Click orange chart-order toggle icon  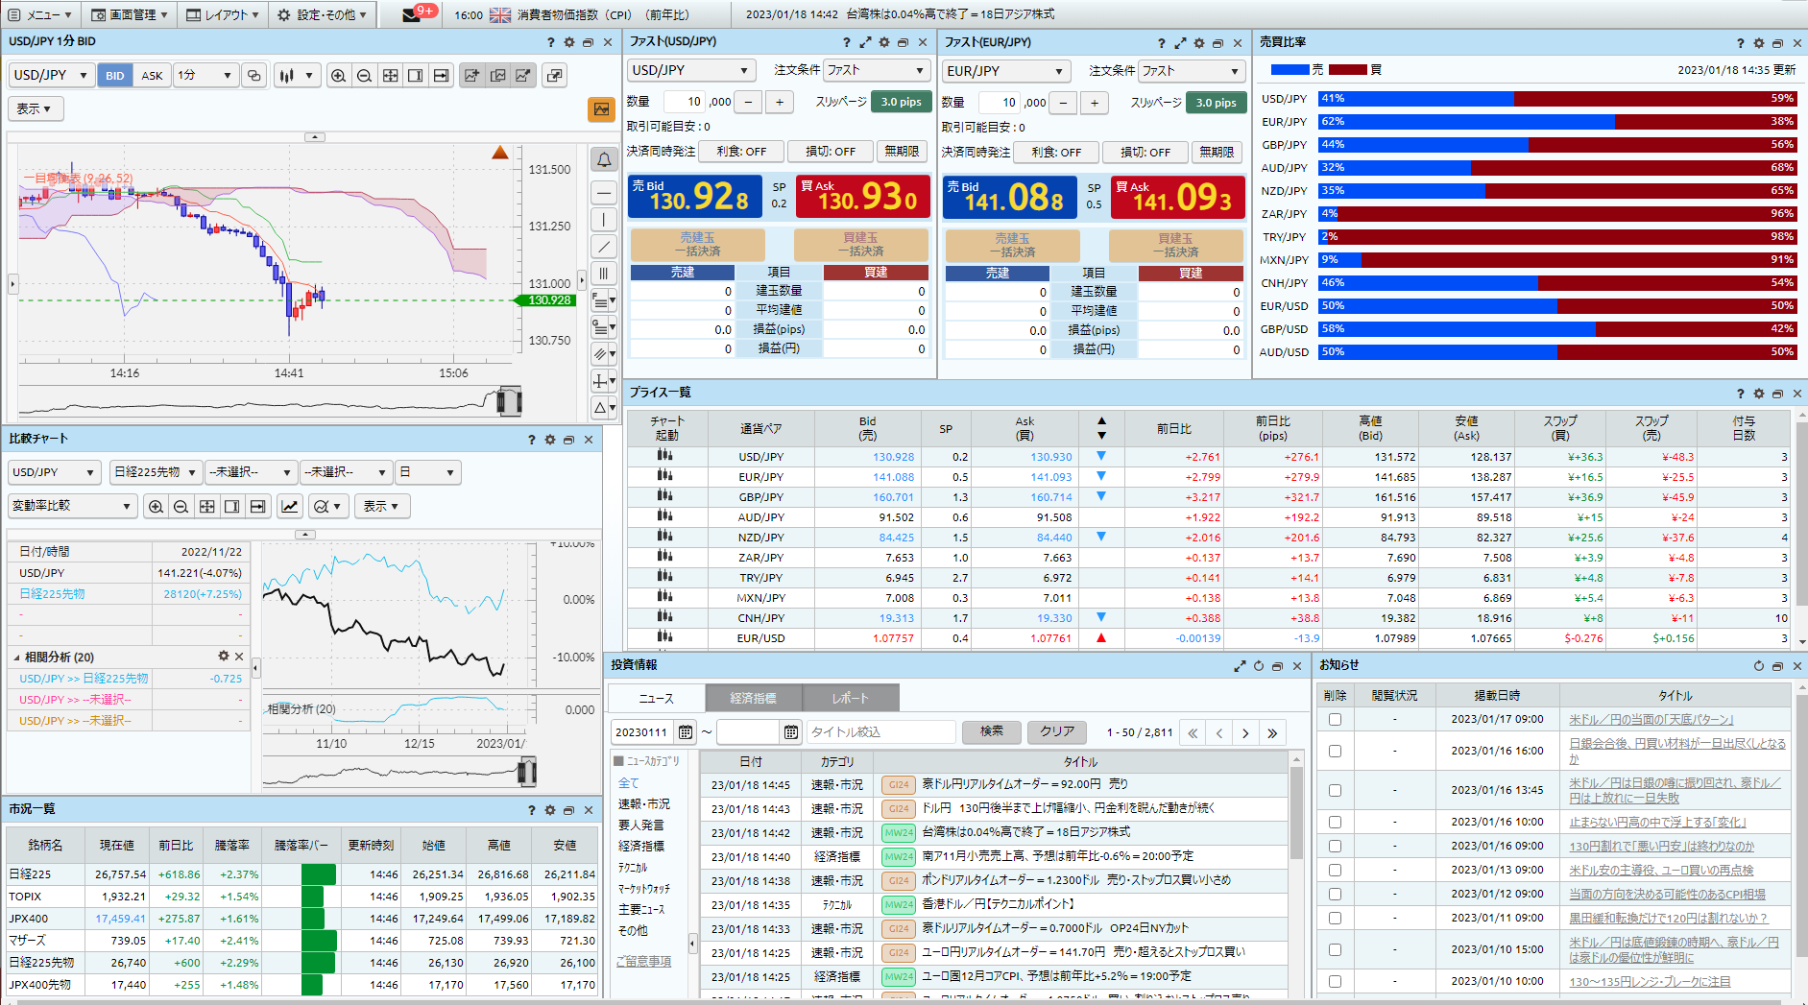[601, 109]
